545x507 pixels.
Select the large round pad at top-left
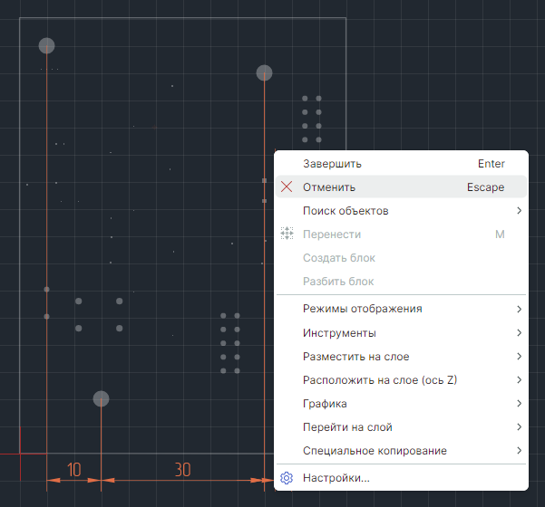click(x=47, y=45)
